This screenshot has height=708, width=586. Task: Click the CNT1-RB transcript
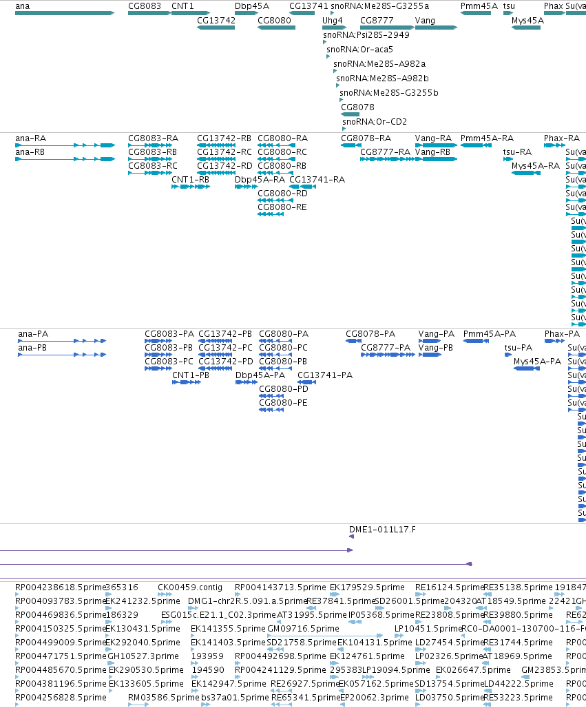point(191,187)
